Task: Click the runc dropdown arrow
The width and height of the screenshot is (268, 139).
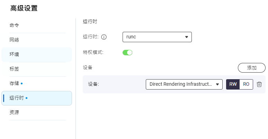Action: (187, 37)
